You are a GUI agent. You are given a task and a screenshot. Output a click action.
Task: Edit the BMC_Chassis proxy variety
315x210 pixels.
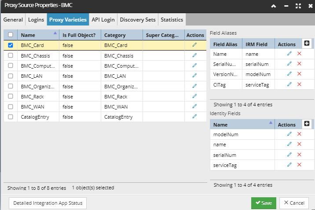tap(194, 55)
